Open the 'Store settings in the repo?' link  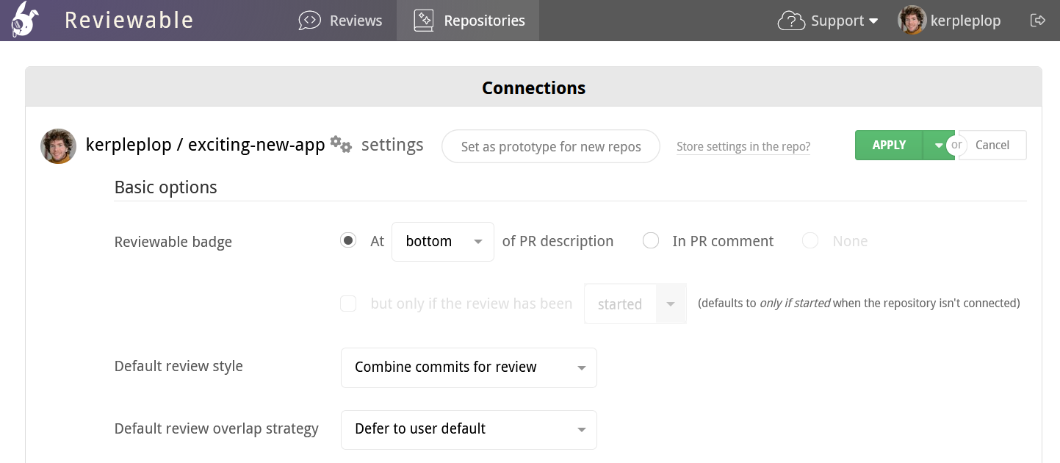[x=743, y=146]
